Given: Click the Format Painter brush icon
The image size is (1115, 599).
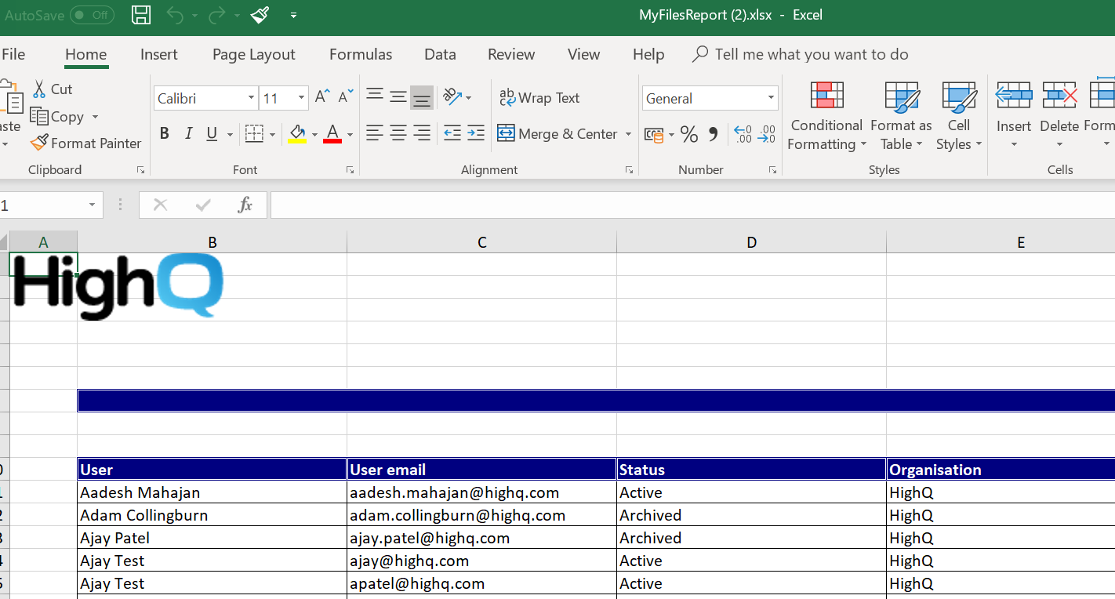Looking at the screenshot, I should click(x=39, y=143).
